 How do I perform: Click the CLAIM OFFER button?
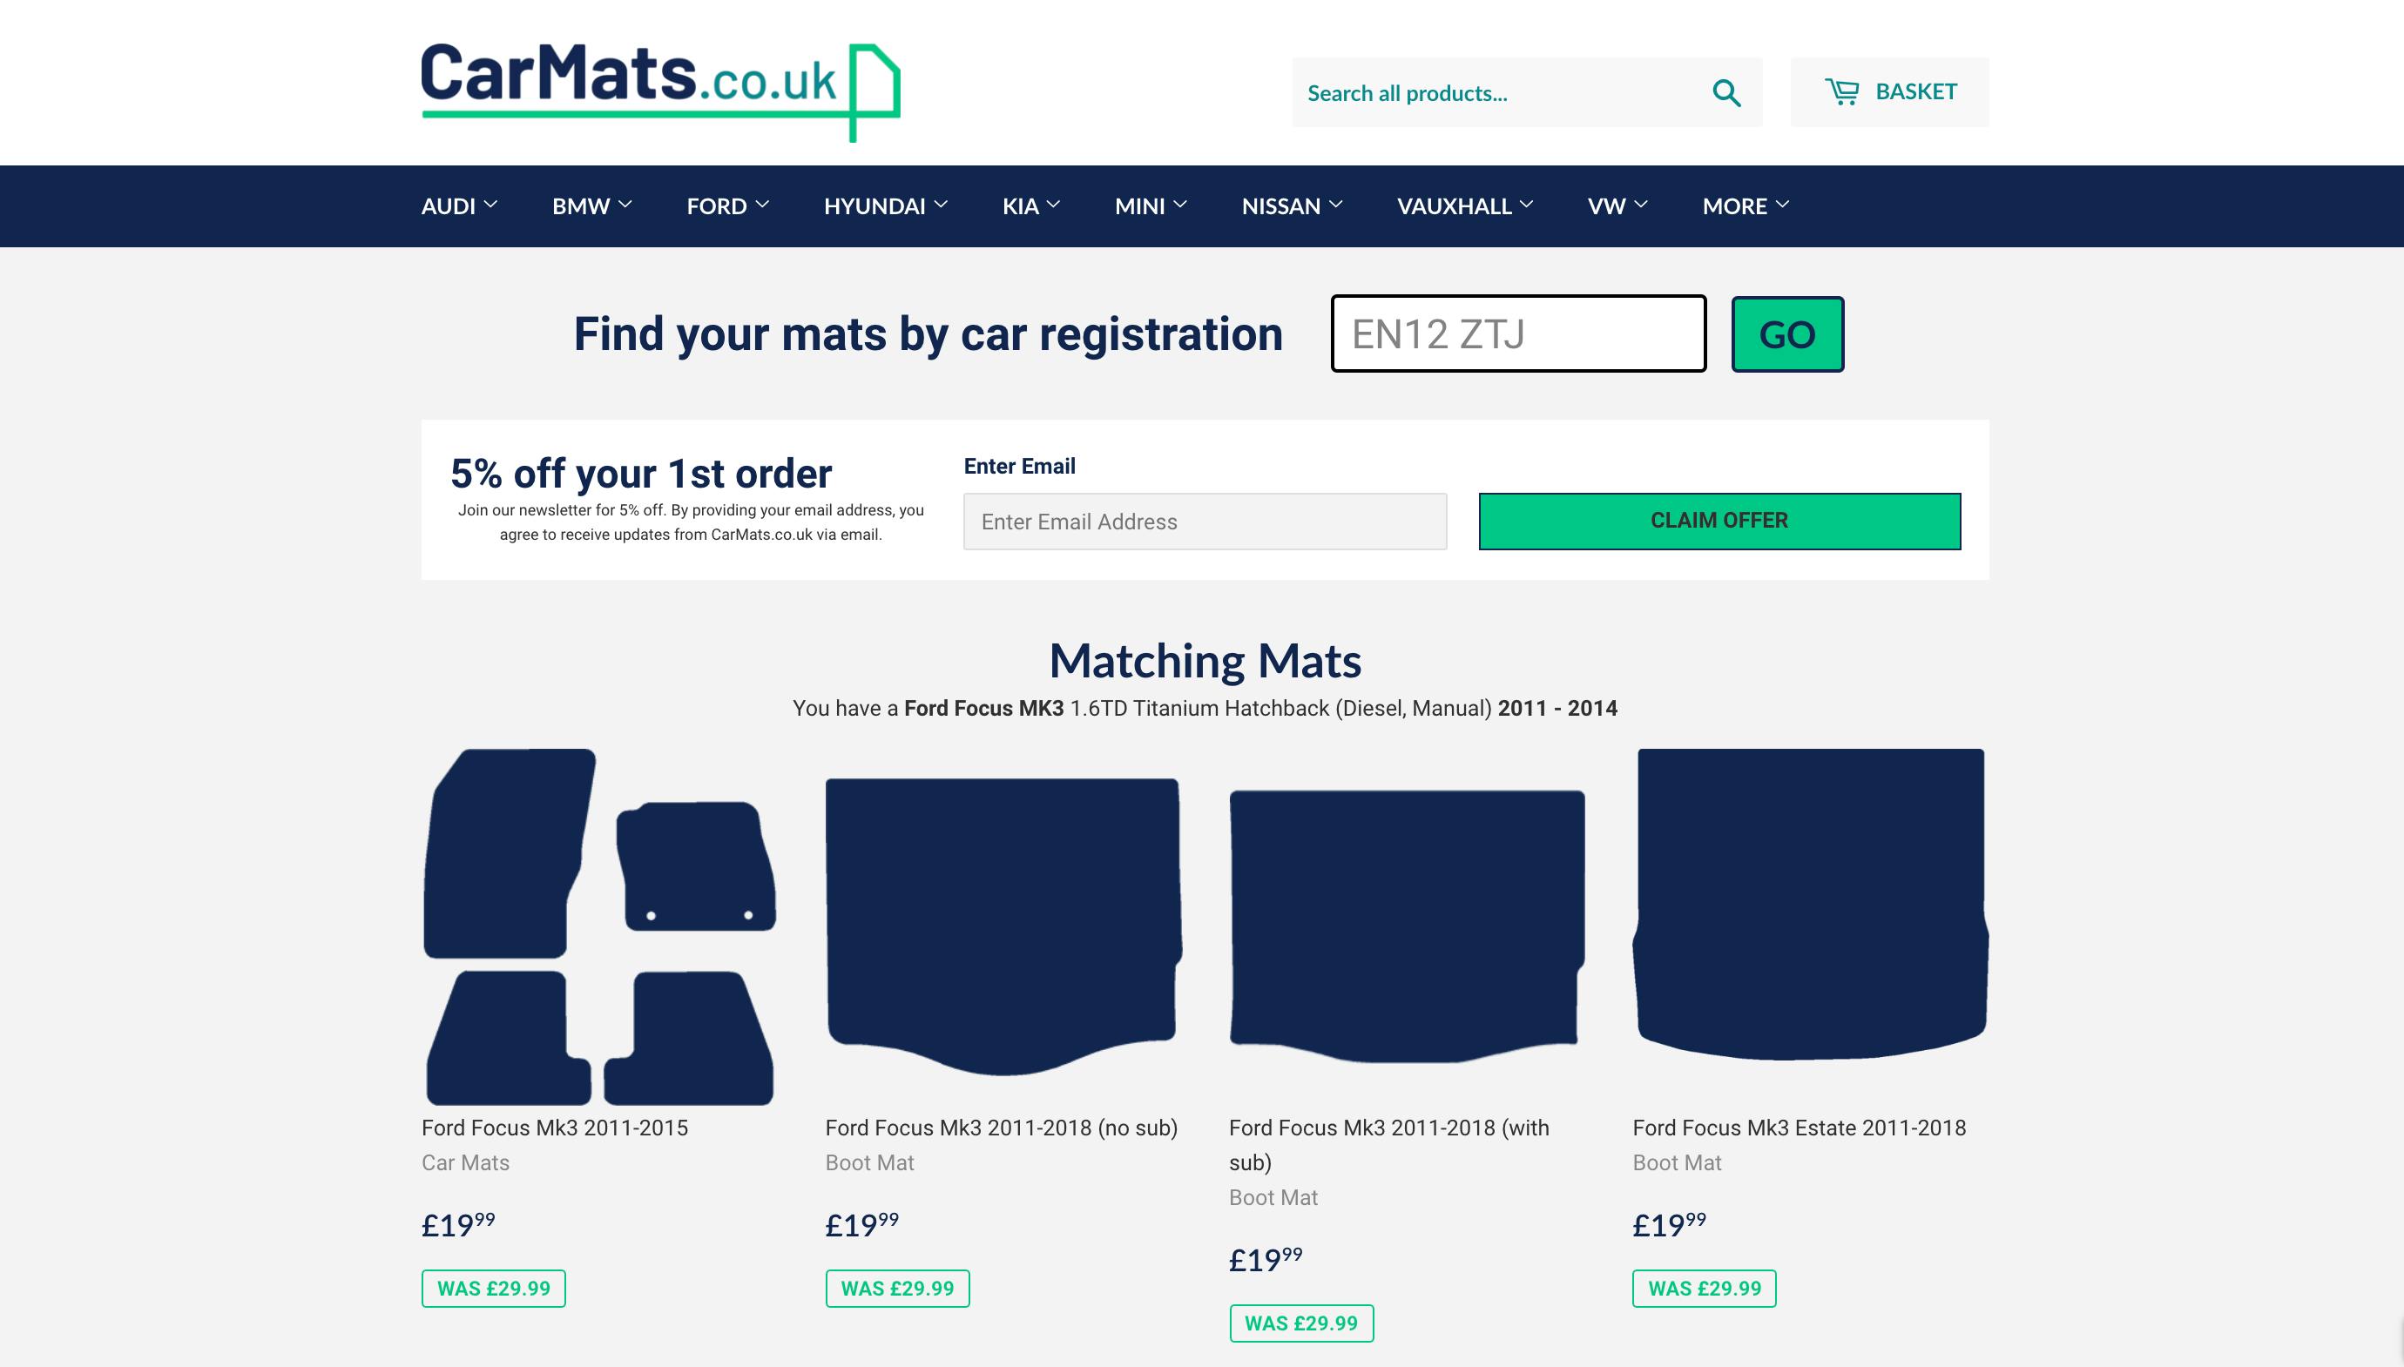pyautogui.click(x=1719, y=519)
